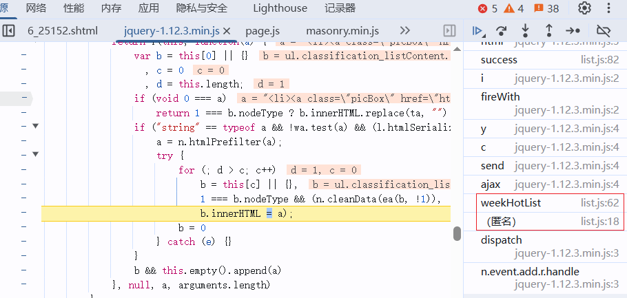Toggle deactivate breakpoints
This screenshot has height=298, width=627.
pyautogui.click(x=604, y=31)
